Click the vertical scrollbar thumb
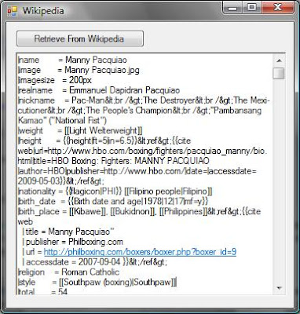 point(279,73)
